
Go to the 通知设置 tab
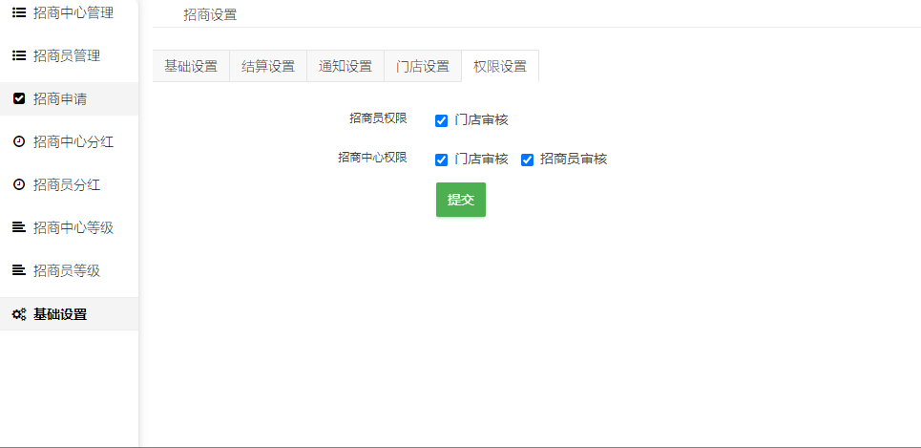pyautogui.click(x=345, y=67)
